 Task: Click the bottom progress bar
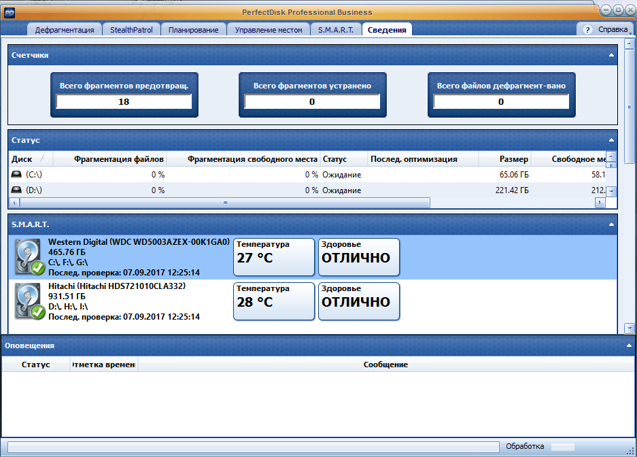click(253, 447)
